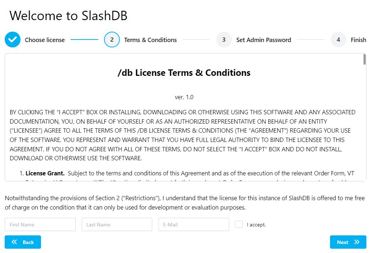The width and height of the screenshot is (370, 253).
Task: Go to the Finish step label
Action: 358,40
